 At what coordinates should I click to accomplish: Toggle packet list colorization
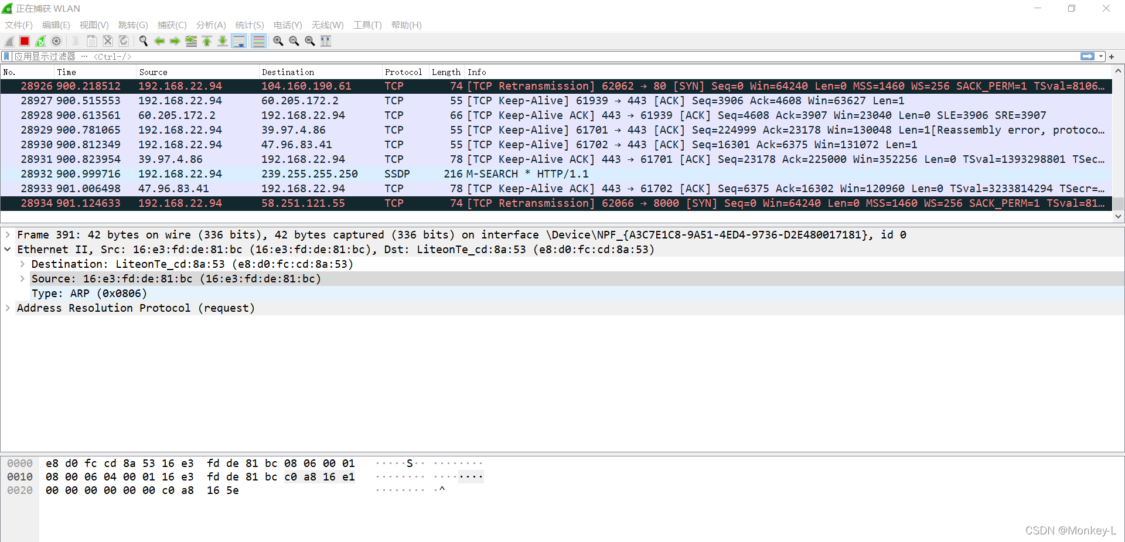click(x=258, y=41)
